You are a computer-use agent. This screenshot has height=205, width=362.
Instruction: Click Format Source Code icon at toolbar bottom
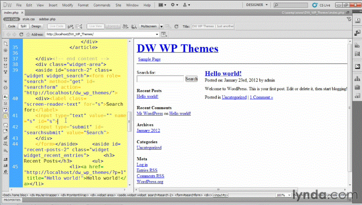pos(5,172)
